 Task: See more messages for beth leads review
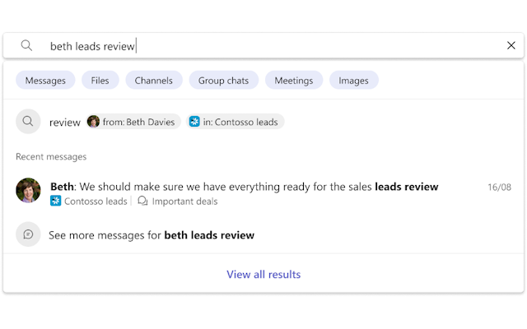point(152,235)
